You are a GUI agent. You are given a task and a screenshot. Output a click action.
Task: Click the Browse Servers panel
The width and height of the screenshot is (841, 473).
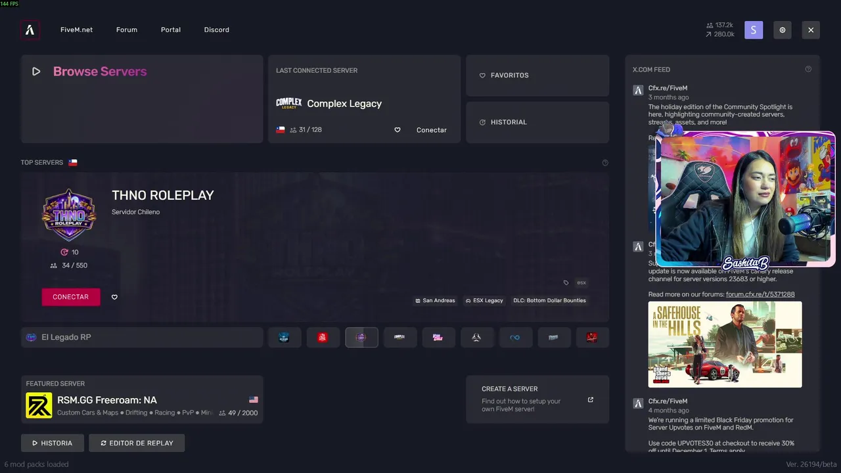(x=142, y=99)
